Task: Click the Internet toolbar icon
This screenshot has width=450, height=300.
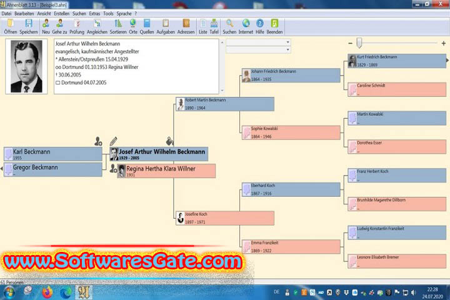Action: (x=246, y=27)
